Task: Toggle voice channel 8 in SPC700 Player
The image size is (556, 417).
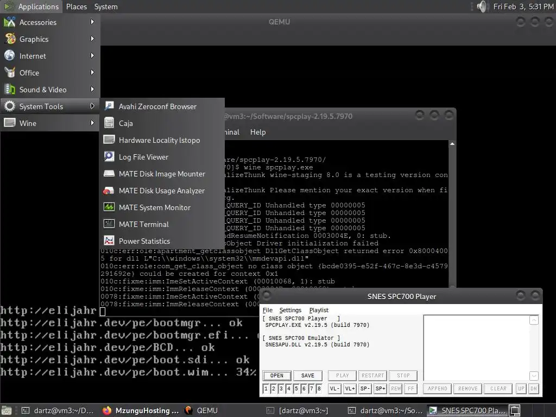Action: click(x=319, y=389)
